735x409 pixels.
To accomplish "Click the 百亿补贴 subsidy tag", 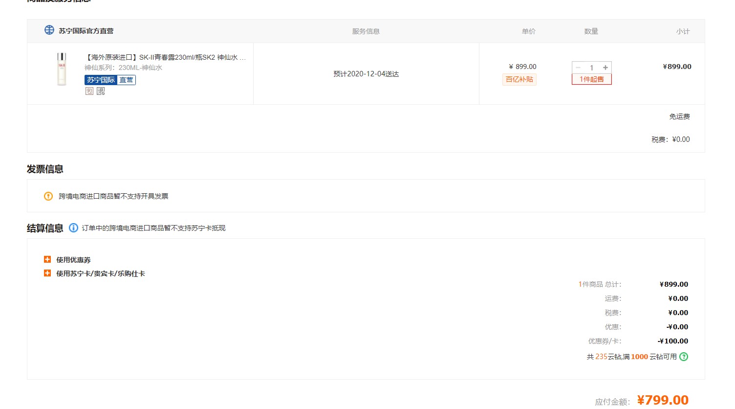I will [x=519, y=79].
